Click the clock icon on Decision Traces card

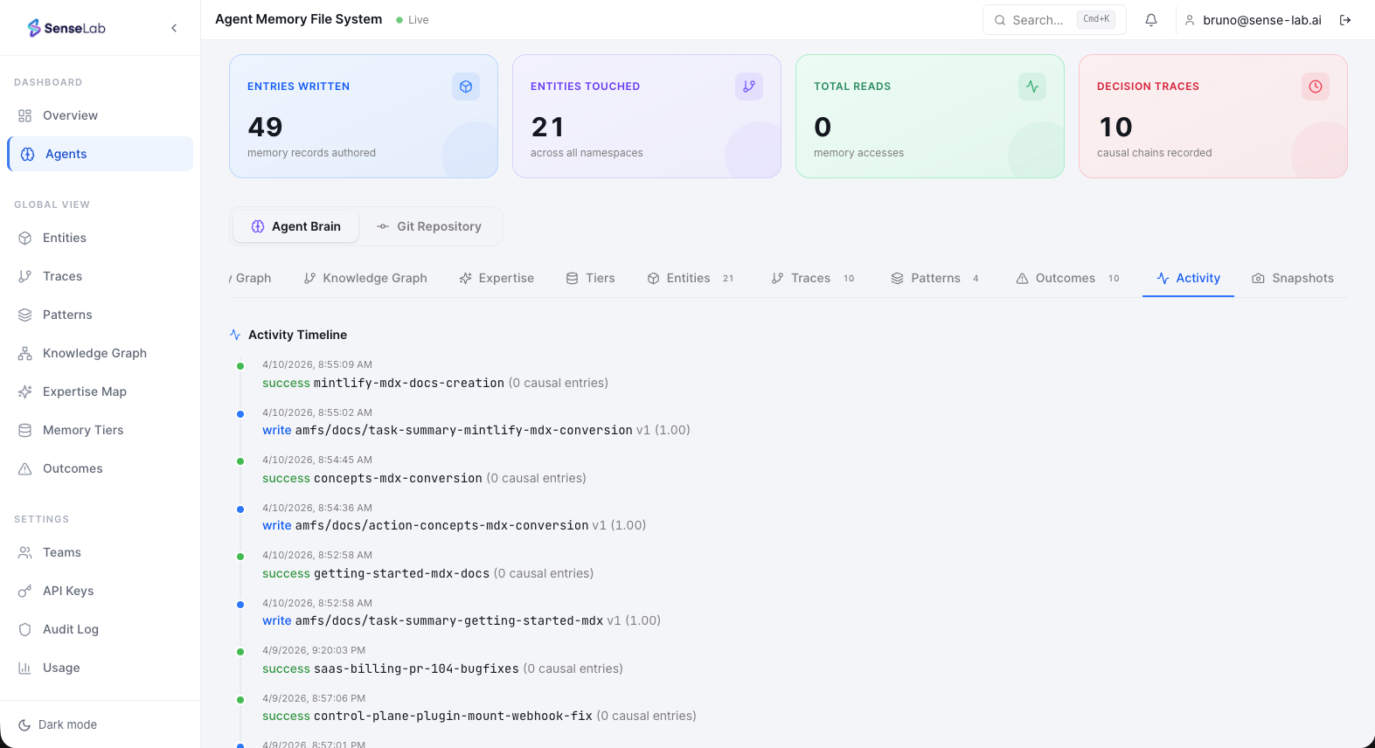[x=1316, y=87]
